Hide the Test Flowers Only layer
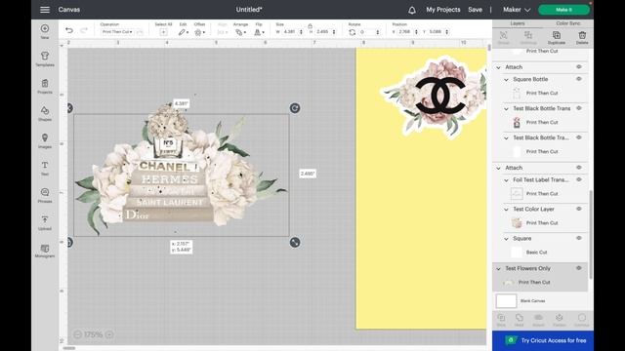This screenshot has height=351, width=625. tap(579, 268)
